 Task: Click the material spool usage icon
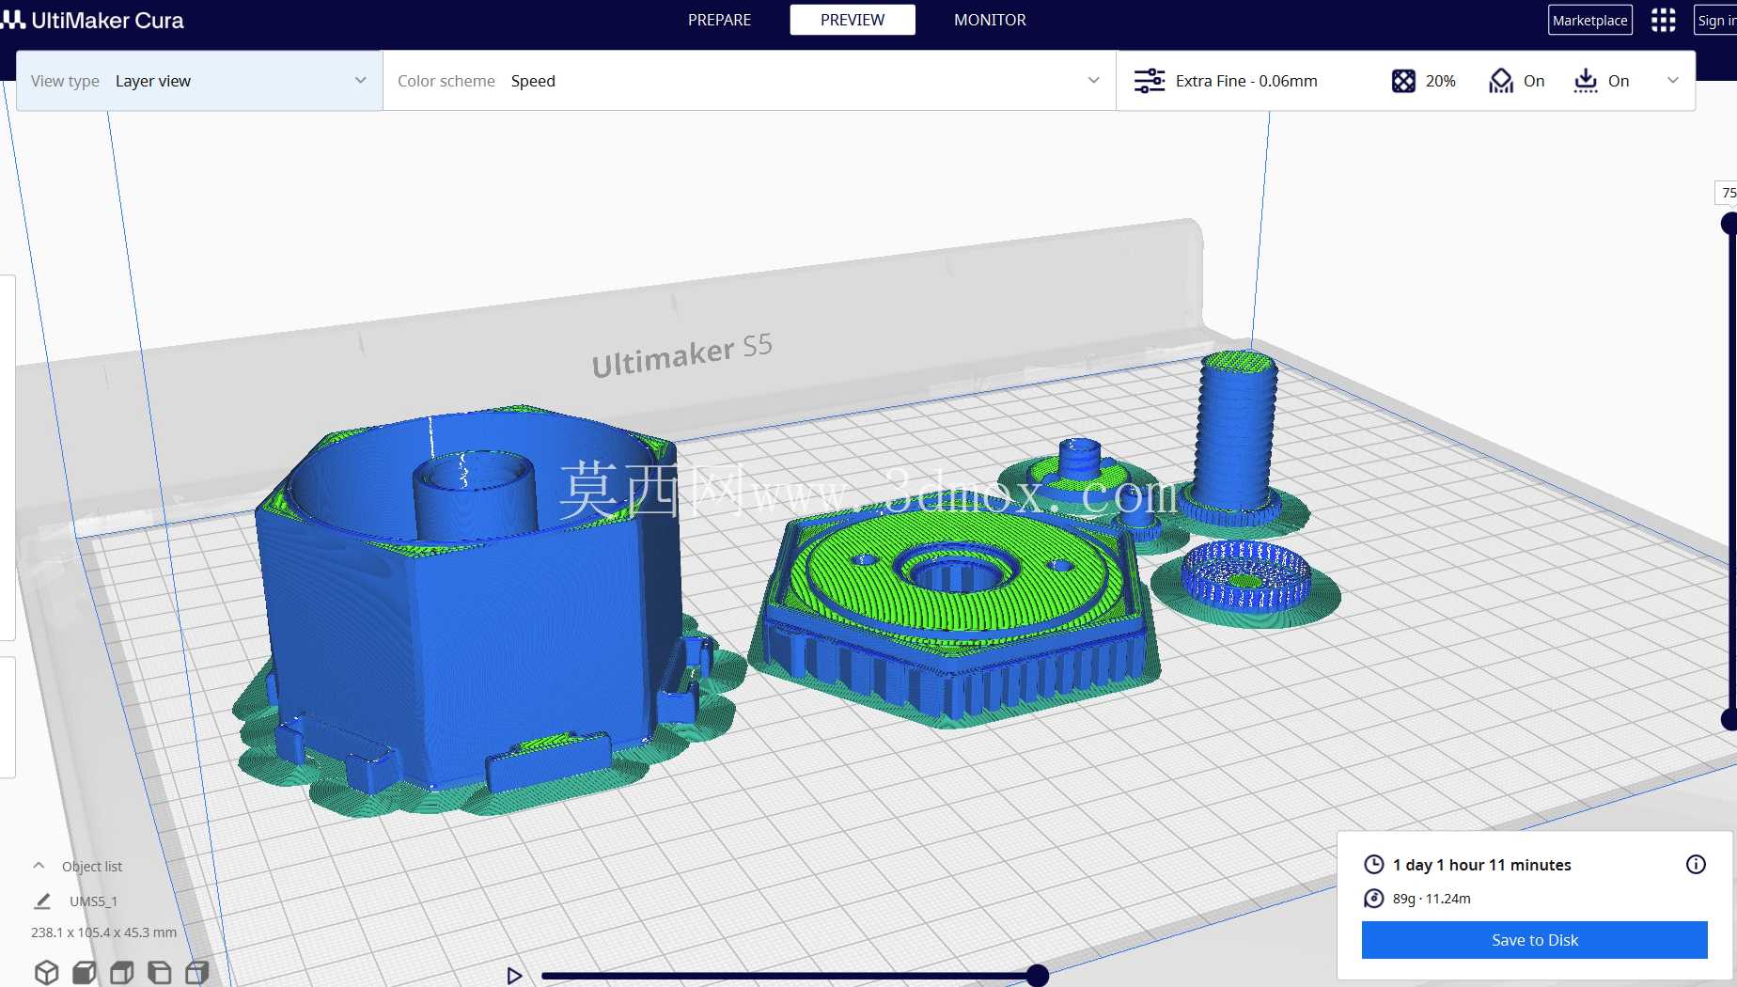[x=1373, y=899]
